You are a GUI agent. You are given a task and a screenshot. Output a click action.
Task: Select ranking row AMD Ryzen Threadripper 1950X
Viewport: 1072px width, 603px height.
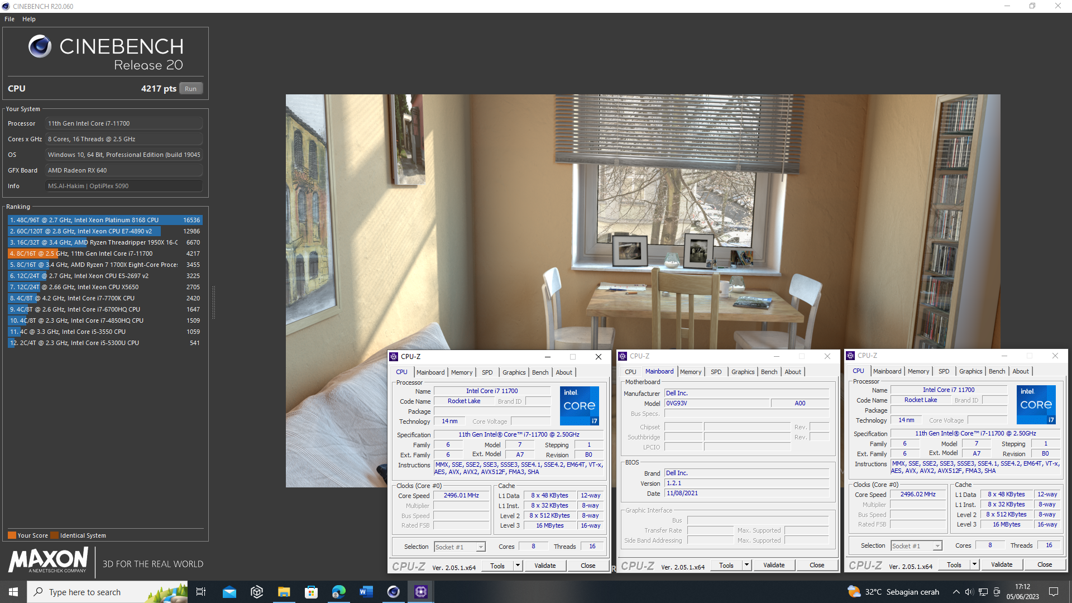click(x=105, y=242)
